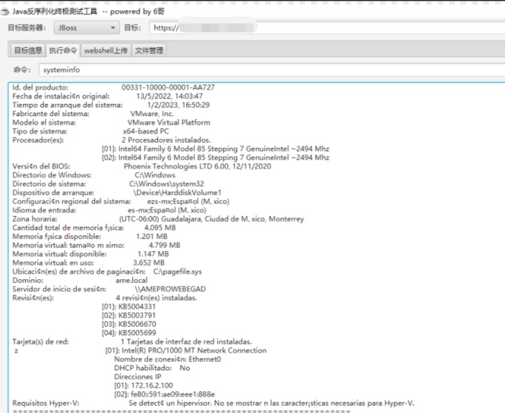Click the C:\Windows directory value

(x=155, y=175)
